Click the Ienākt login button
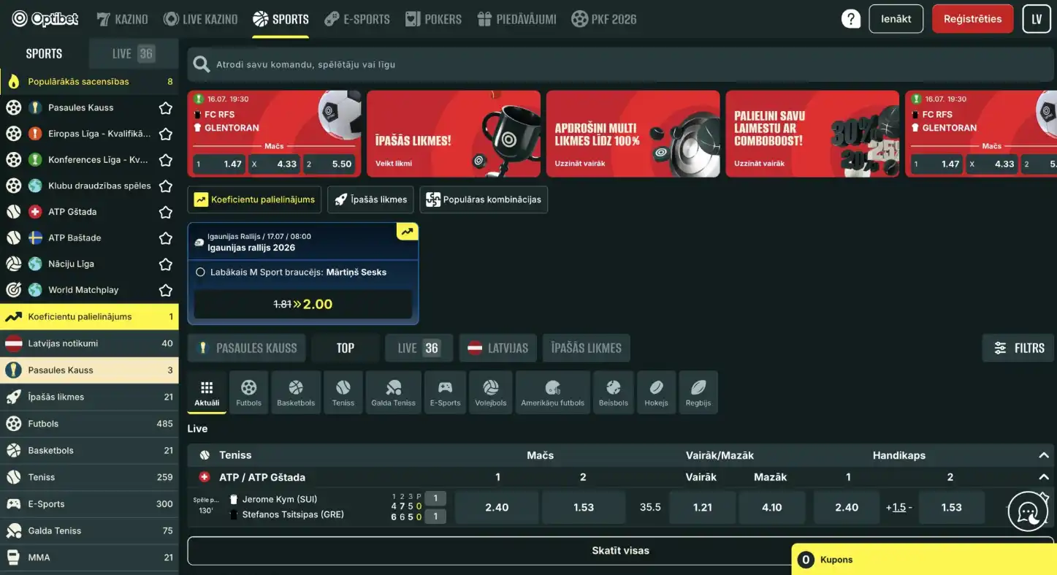The image size is (1057, 575). click(x=896, y=19)
